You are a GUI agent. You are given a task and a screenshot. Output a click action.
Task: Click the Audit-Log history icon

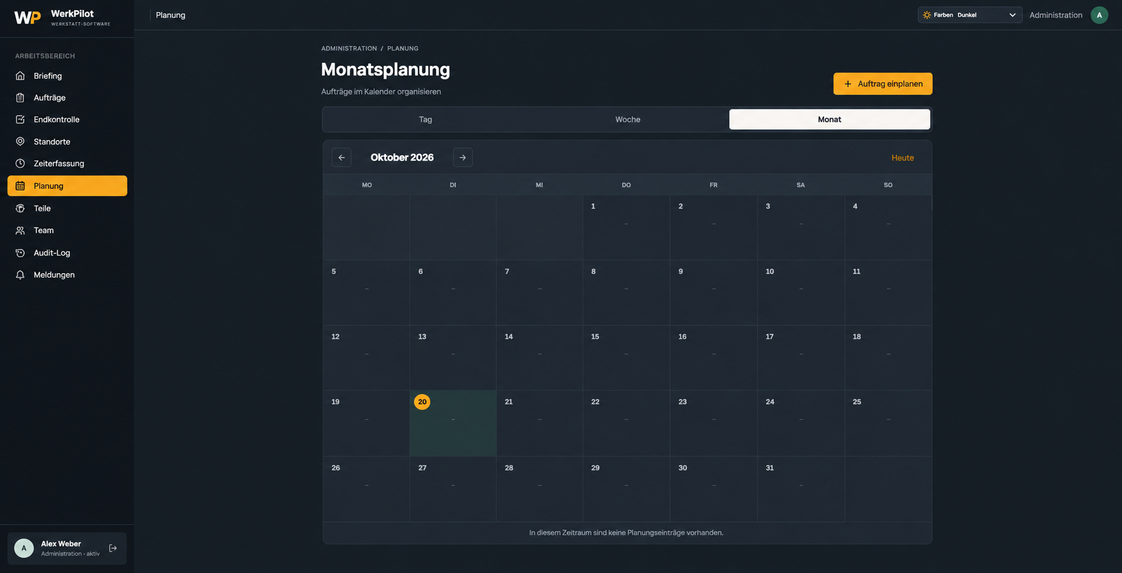pos(20,253)
